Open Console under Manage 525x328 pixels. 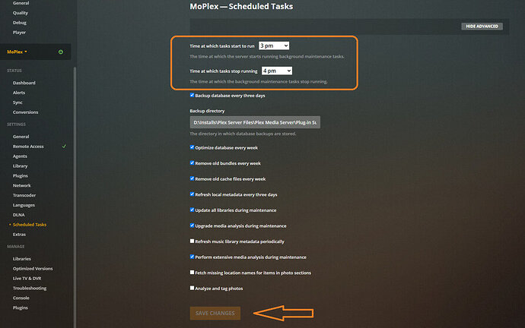click(21, 298)
